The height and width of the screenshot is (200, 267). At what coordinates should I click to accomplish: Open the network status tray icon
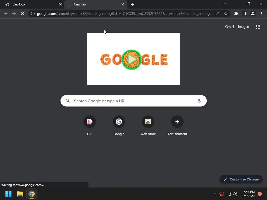click(229, 194)
